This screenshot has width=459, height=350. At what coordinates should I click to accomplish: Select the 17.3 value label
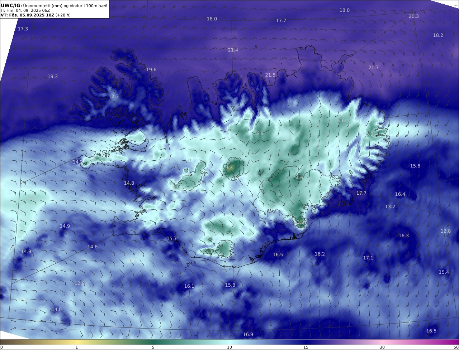(23, 29)
